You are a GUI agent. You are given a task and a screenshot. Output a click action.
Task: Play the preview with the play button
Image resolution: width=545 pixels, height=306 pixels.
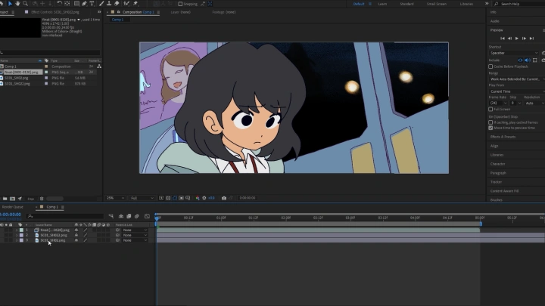point(517,39)
